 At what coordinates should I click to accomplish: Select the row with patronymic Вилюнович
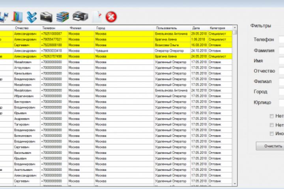click(x=116, y=135)
